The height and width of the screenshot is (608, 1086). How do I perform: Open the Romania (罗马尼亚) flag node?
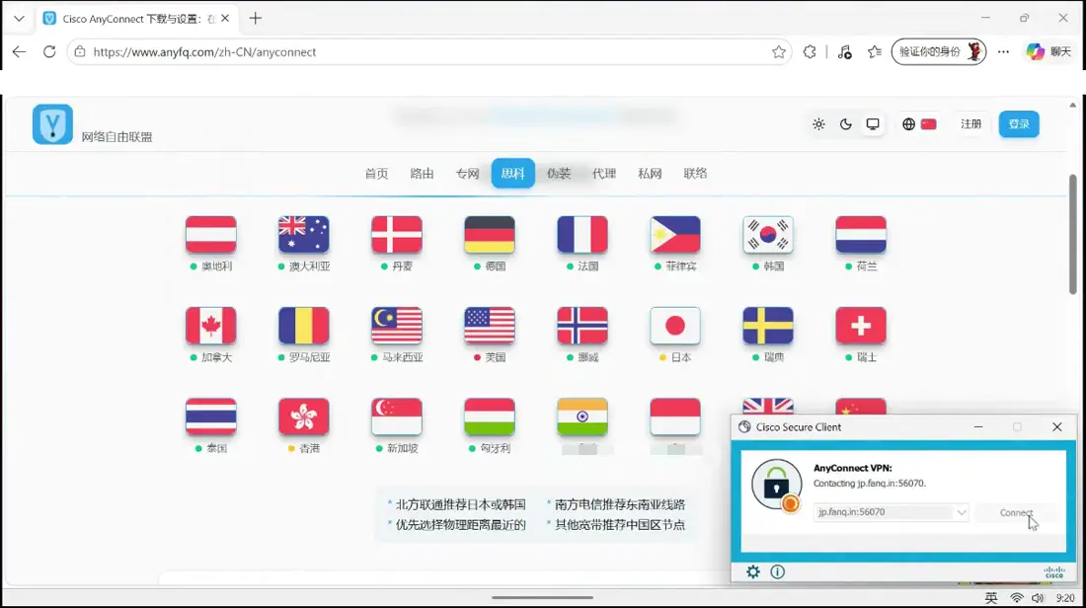303,326
